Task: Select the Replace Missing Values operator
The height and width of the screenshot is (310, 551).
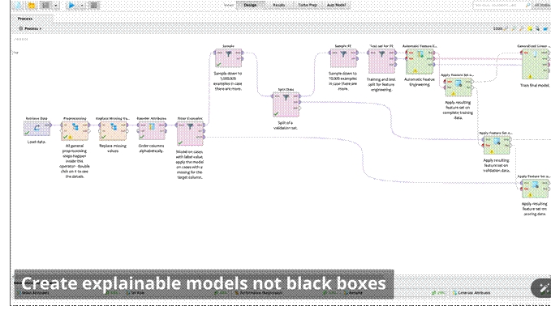Action: [113, 130]
